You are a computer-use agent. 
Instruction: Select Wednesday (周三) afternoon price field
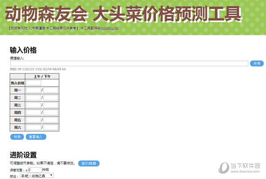coord(51,105)
